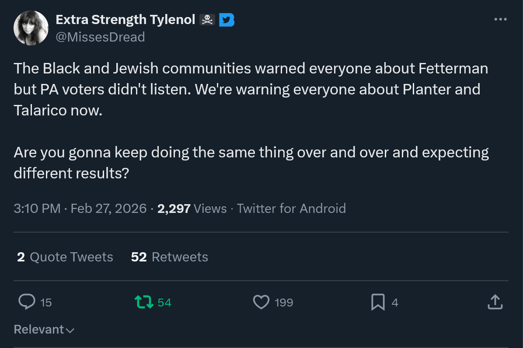This screenshot has height=348, width=523.
Task: Click the blue Twitter badge icon
Action: click(x=227, y=20)
